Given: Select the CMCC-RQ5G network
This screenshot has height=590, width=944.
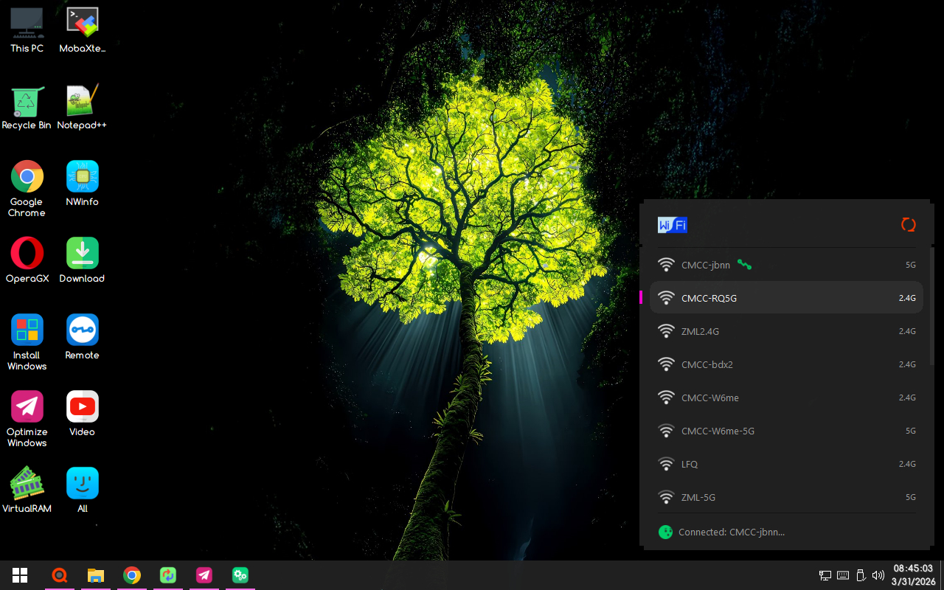Looking at the screenshot, I should [786, 298].
